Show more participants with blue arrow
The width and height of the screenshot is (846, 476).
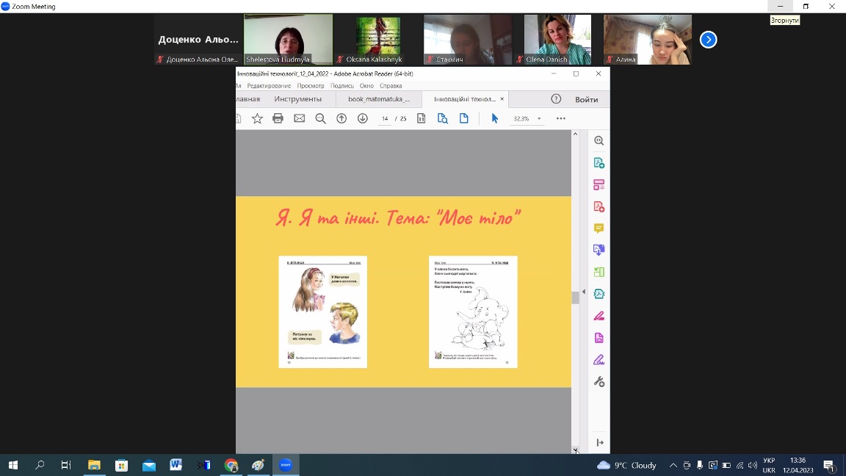click(x=708, y=40)
